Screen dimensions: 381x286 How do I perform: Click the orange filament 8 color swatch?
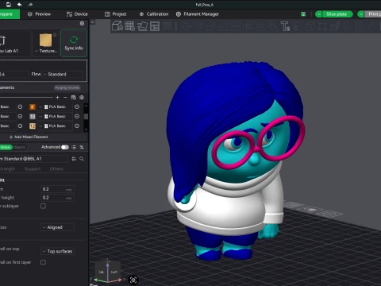point(33,106)
